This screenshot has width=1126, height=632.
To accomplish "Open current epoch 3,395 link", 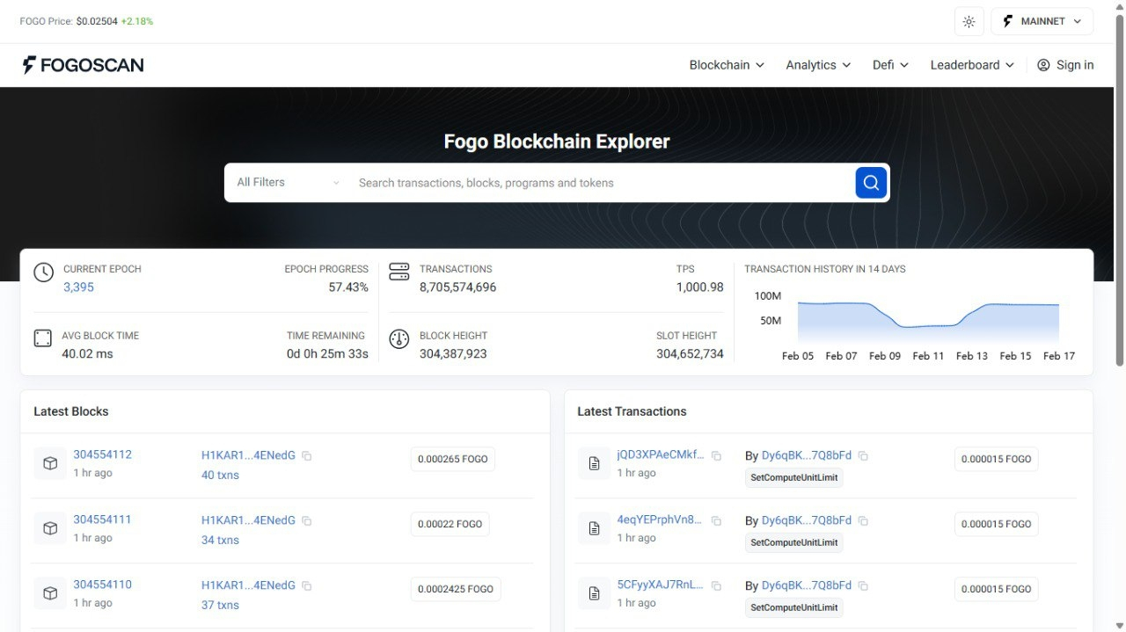I will 78,287.
